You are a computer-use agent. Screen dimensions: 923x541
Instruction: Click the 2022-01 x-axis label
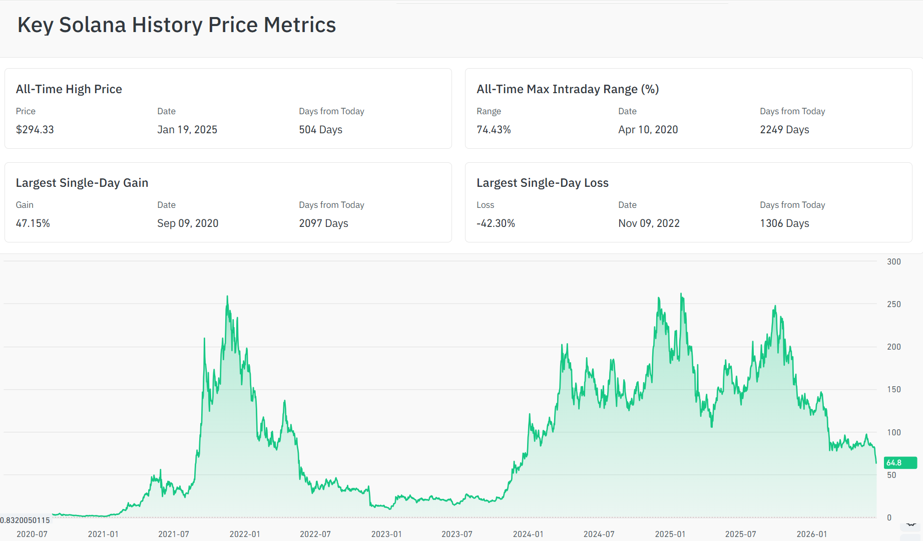245,534
